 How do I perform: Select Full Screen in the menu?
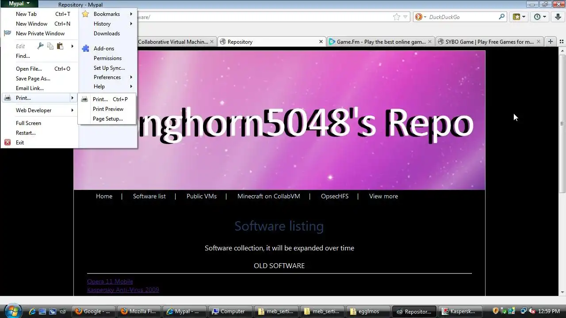coord(40,123)
